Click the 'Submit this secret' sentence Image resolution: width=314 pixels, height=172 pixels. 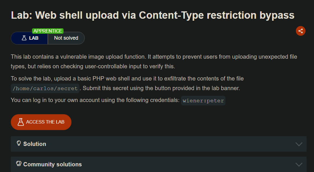(161, 88)
